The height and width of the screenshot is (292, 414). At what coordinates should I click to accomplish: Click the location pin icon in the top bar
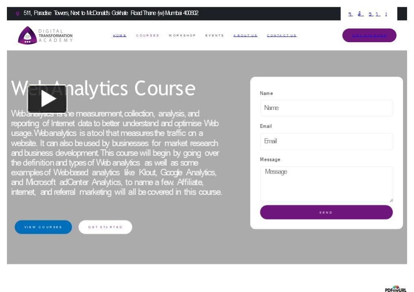coord(17,13)
